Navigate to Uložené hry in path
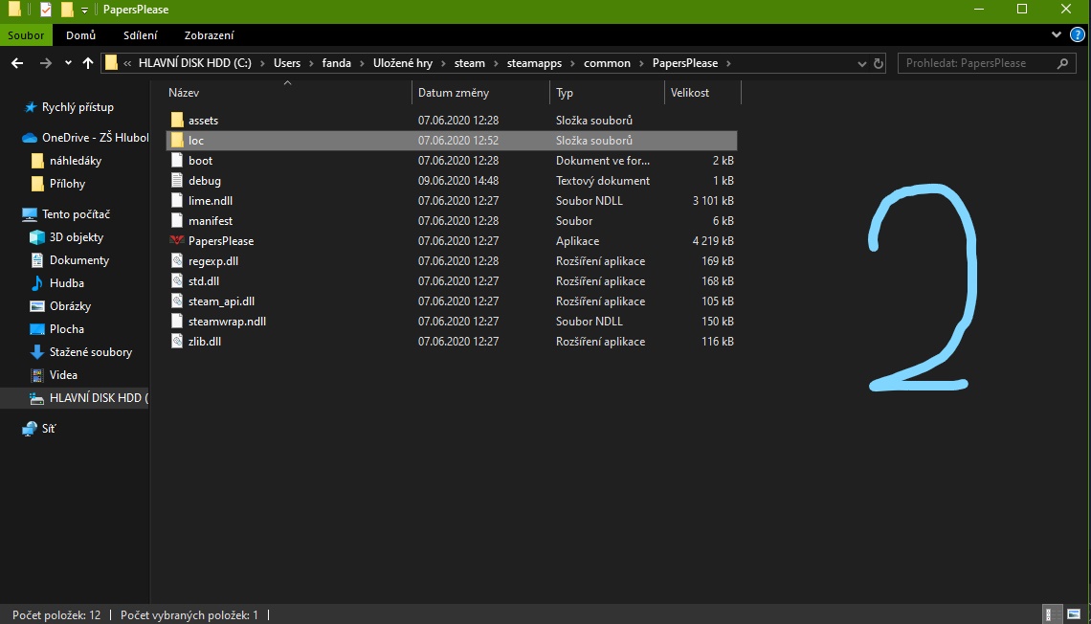Image resolution: width=1091 pixels, height=624 pixels. pyautogui.click(x=402, y=63)
